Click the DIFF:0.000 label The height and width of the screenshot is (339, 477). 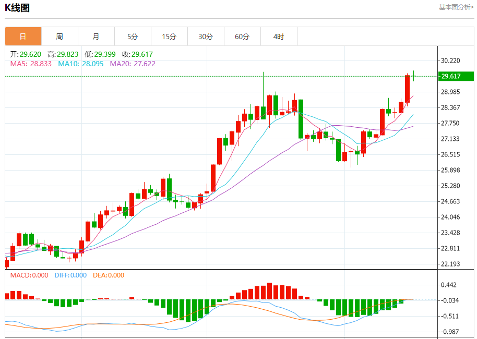pos(70,275)
